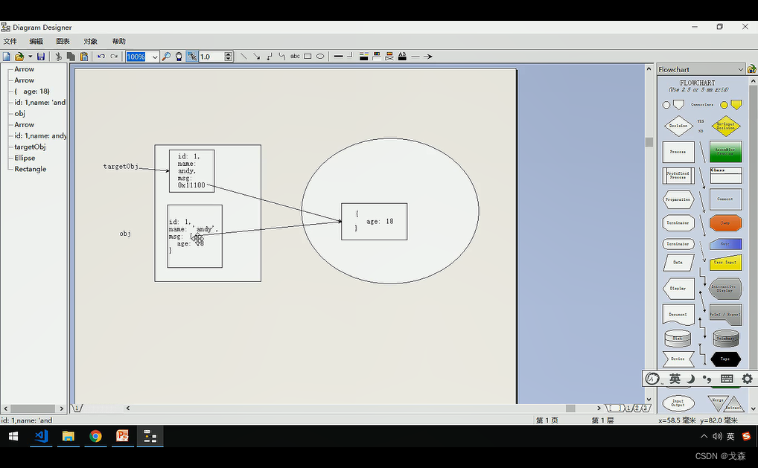Select the Ellipse tree item
The height and width of the screenshot is (468, 758).
point(25,158)
